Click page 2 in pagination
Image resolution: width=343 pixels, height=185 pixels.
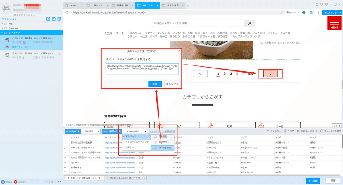(224, 74)
